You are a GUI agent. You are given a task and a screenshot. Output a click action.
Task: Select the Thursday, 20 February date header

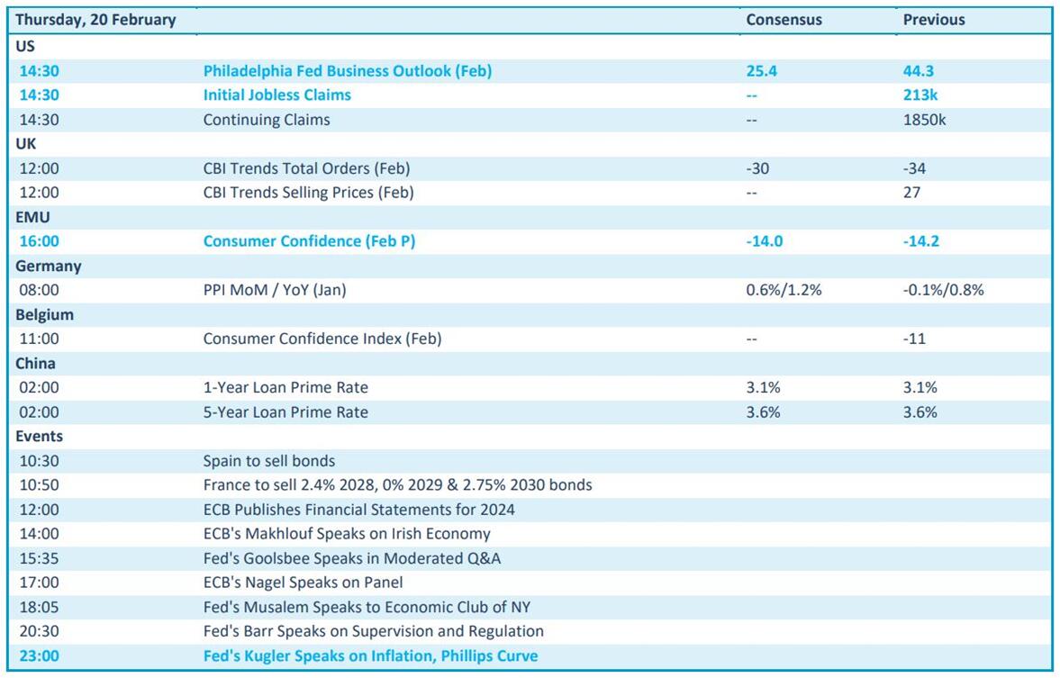[95, 20]
